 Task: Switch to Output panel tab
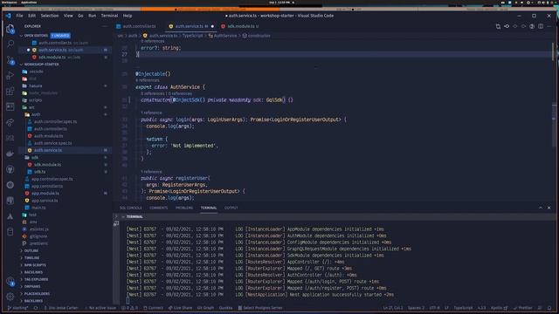click(x=231, y=208)
